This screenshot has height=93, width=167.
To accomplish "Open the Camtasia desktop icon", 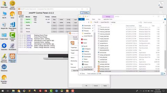I will [x=12, y=37].
